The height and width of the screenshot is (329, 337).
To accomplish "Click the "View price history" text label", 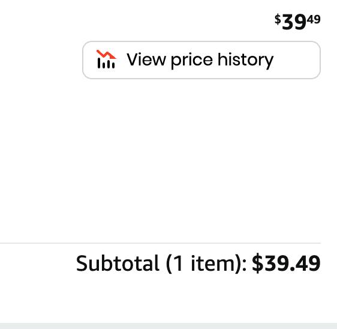I will pos(200,60).
